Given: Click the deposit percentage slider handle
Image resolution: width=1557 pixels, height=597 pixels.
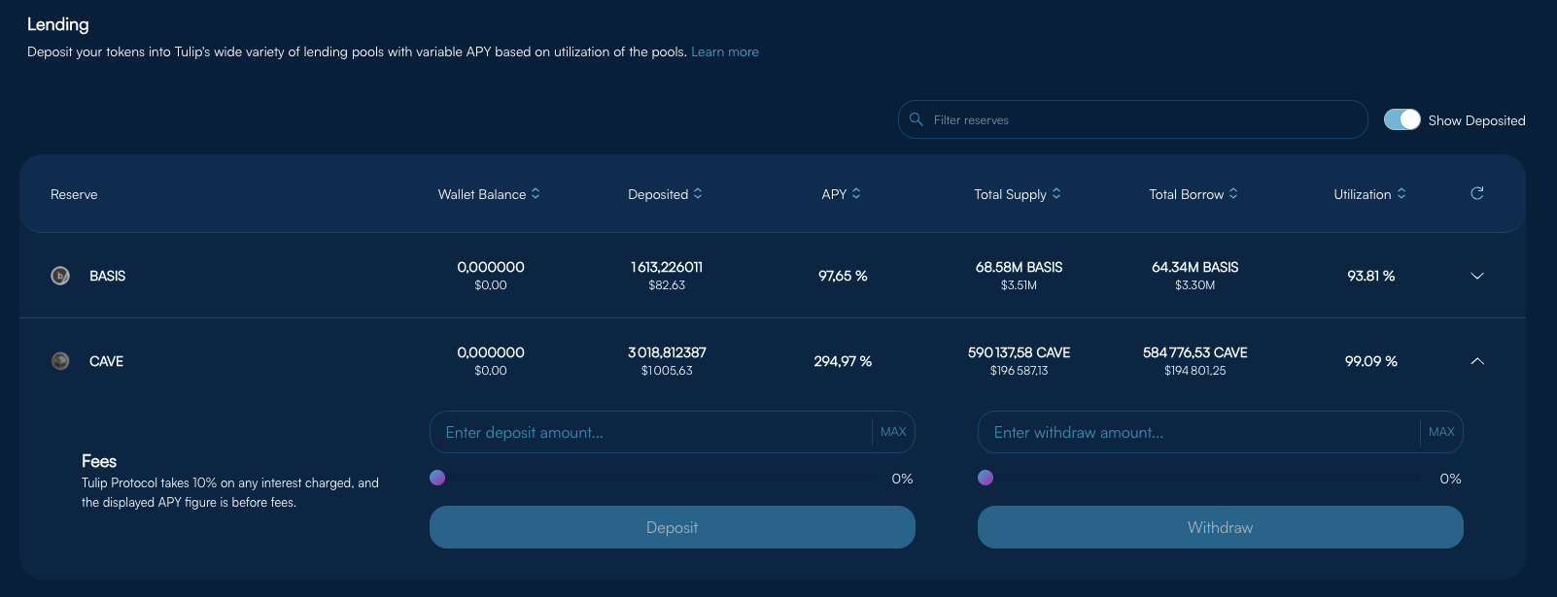Looking at the screenshot, I should click(x=437, y=478).
